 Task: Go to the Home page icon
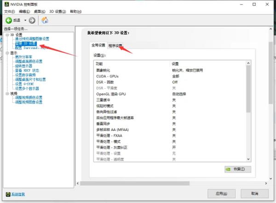coord(45,20)
